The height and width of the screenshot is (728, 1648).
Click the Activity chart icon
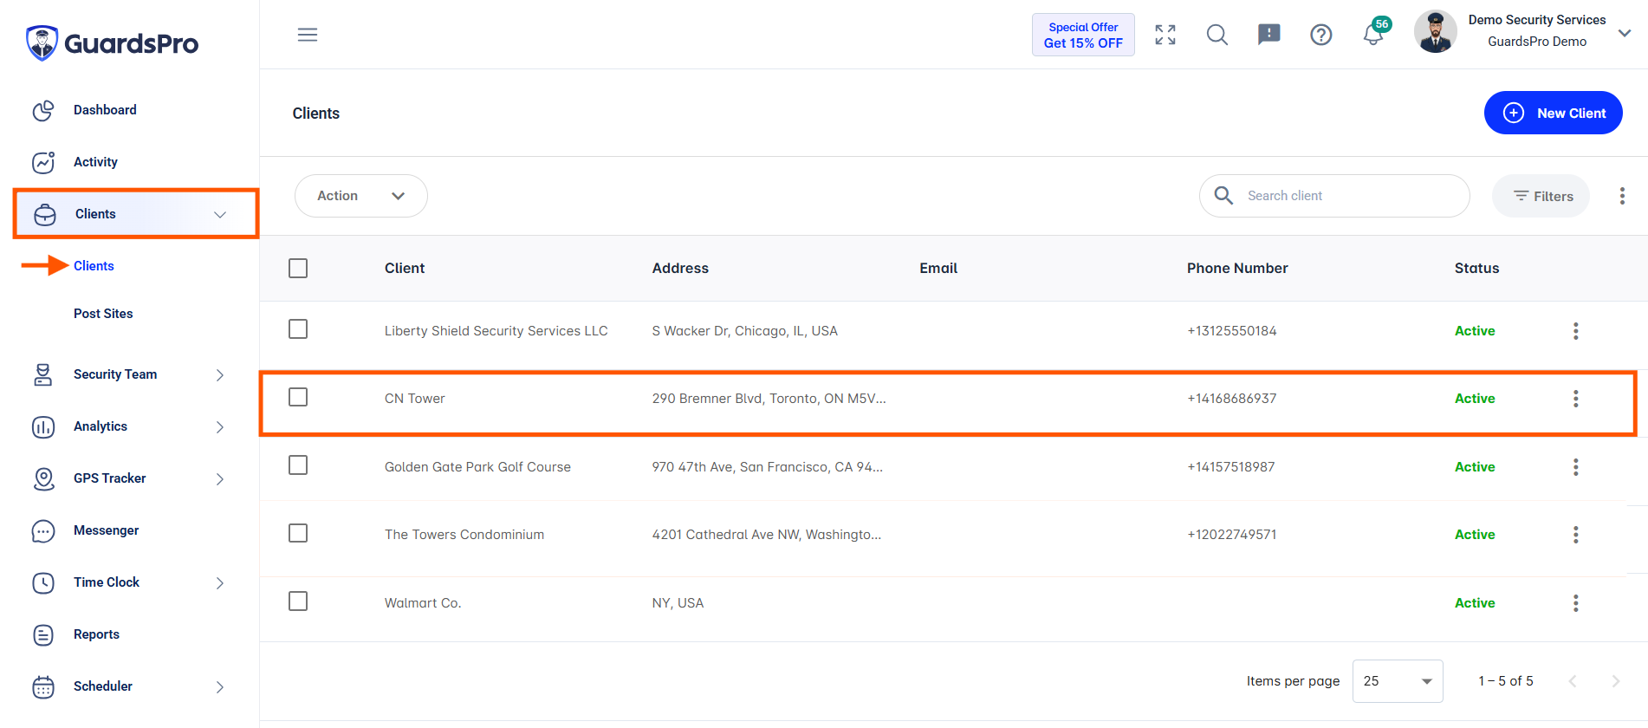point(43,162)
